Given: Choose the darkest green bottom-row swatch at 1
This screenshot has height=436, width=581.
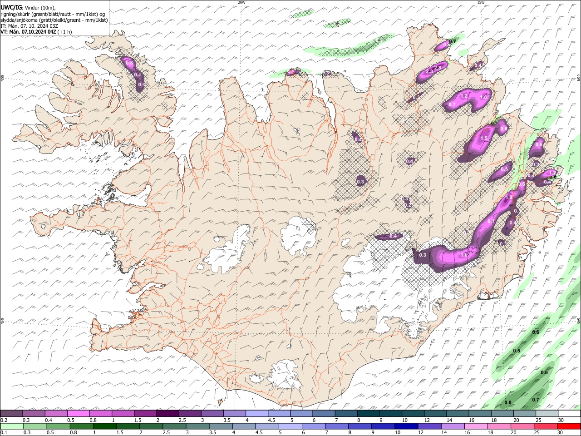Looking at the screenshot, I should tap(104, 426).
